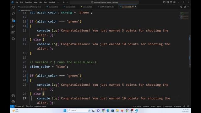The width and height of the screenshot is (201, 113).
Task: Click Ln 27, Col 2 cursor position
Action: pyautogui.click(x=137, y=106)
